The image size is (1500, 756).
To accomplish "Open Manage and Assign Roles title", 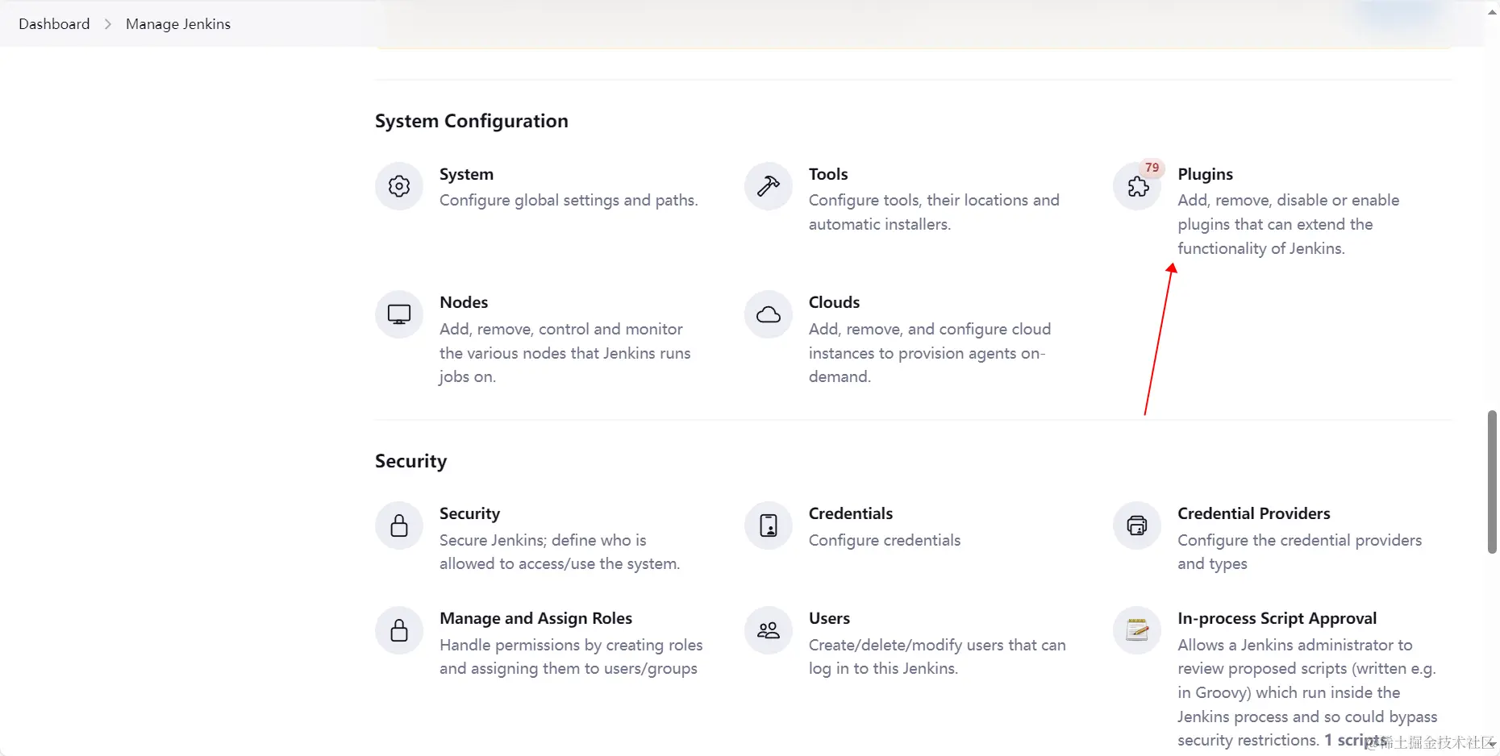I will [x=535, y=618].
